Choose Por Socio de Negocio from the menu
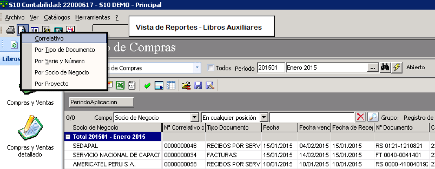The width and height of the screenshot is (435, 169). 62,72
